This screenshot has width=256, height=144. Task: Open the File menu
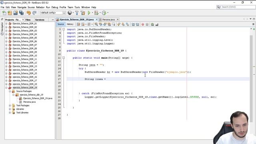2,7
